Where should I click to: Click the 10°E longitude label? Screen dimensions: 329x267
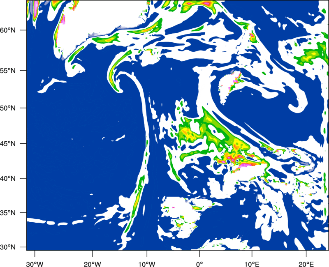[252, 264]
